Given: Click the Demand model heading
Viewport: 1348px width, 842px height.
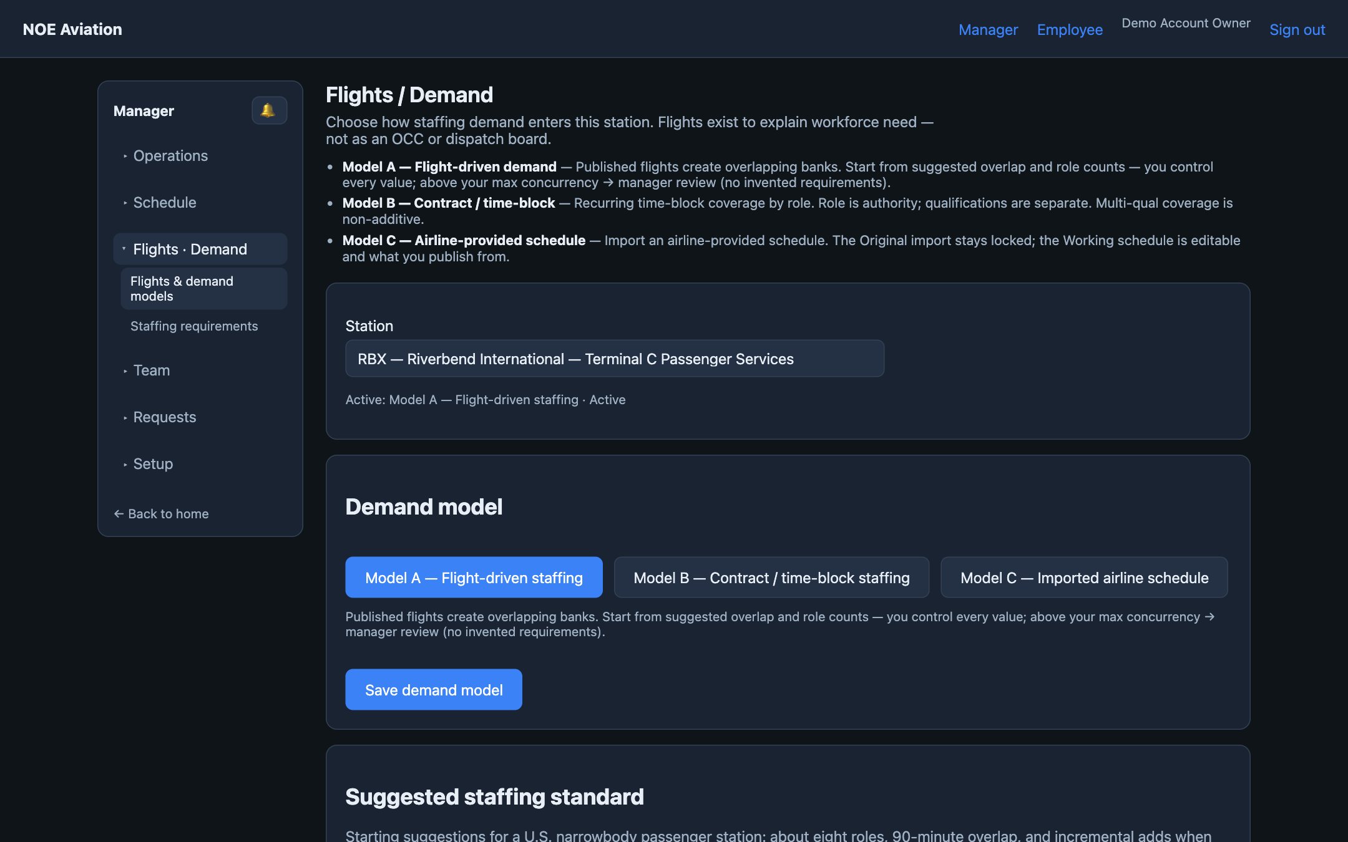Looking at the screenshot, I should pos(424,506).
